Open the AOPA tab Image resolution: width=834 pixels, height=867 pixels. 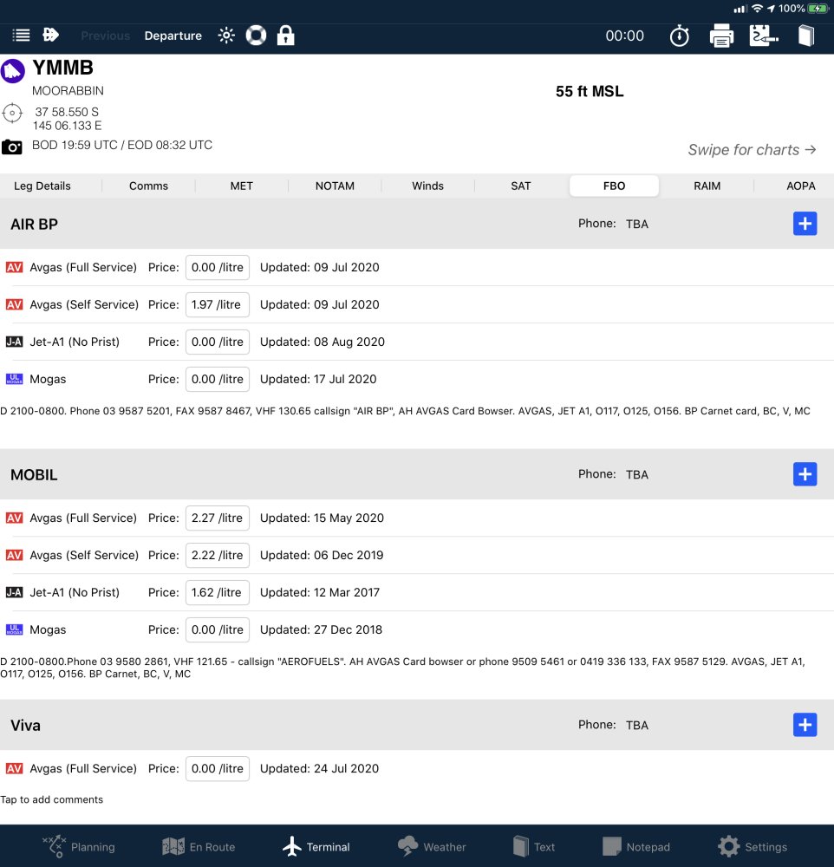click(x=800, y=186)
